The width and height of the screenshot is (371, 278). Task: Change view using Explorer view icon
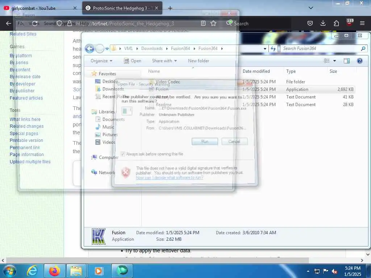[x=327, y=61]
